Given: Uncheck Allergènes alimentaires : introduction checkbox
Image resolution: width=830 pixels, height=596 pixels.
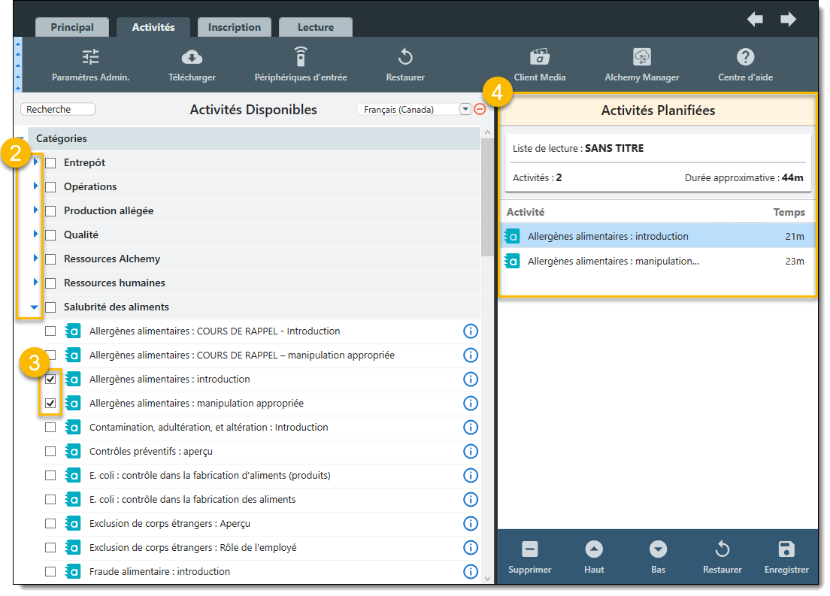Looking at the screenshot, I should pos(50,380).
